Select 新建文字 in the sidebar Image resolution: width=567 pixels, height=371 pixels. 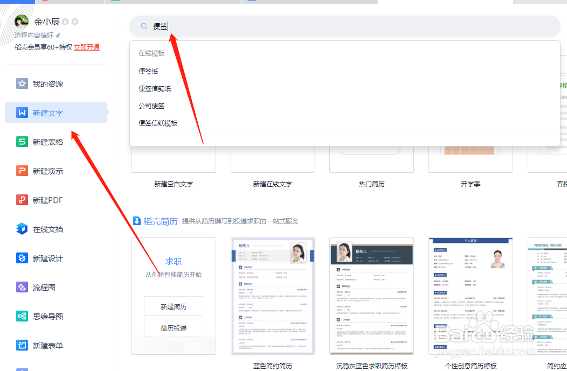click(x=56, y=113)
